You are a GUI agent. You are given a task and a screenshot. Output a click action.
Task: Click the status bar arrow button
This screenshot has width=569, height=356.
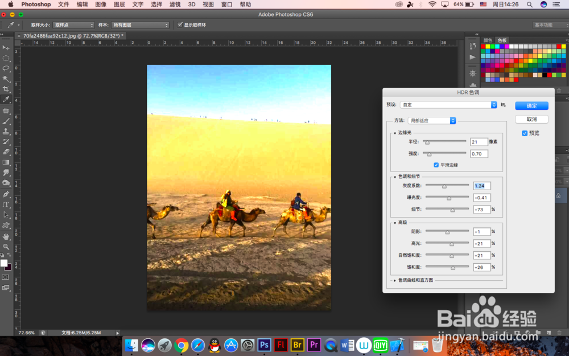click(x=117, y=333)
